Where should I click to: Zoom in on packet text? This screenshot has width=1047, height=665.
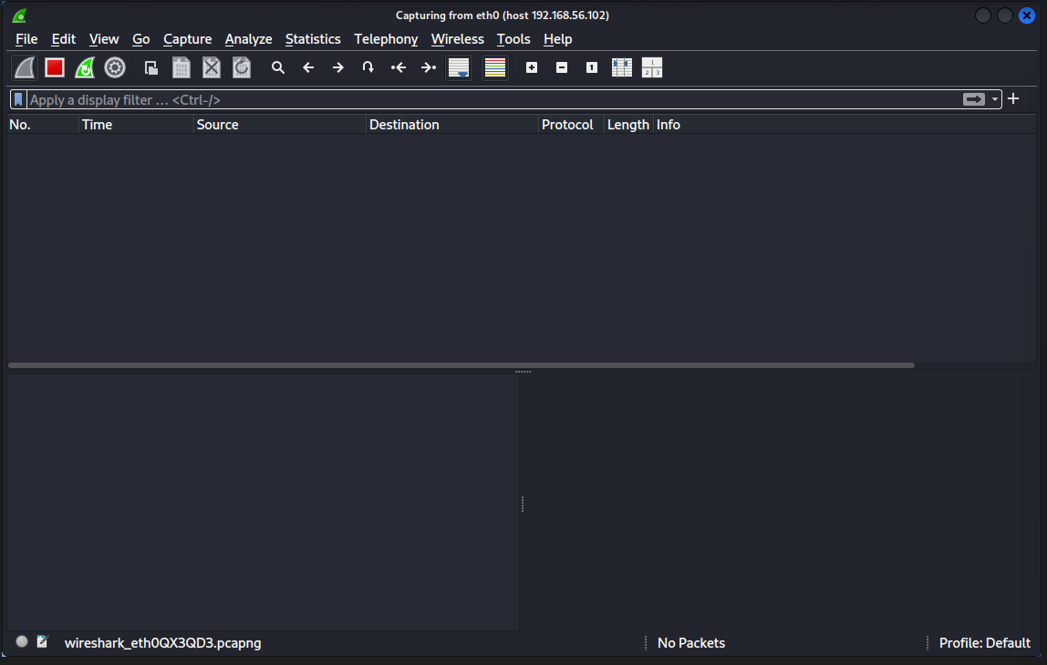pos(532,67)
